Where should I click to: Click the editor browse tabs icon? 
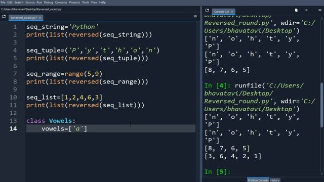[x=4, y=16]
